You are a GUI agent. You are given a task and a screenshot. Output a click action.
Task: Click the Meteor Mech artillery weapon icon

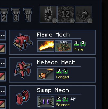[46, 74]
